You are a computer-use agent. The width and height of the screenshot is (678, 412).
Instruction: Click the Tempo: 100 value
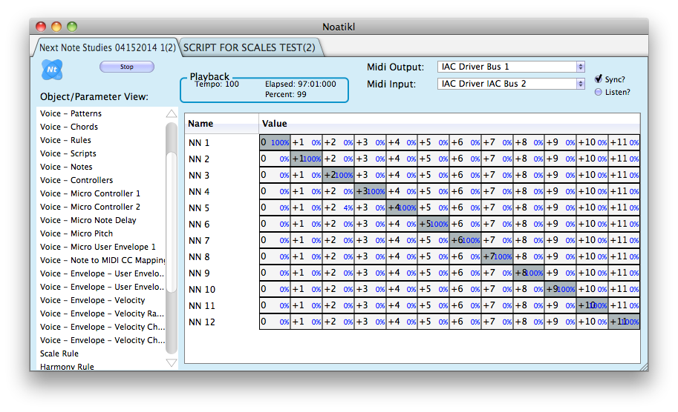[217, 84]
